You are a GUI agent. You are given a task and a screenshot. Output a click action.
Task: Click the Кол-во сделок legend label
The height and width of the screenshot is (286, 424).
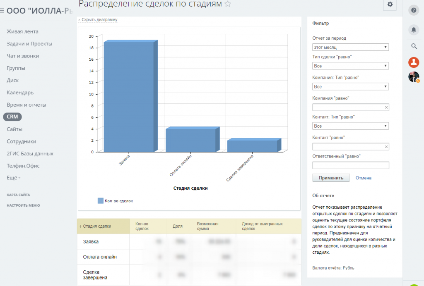tap(119, 201)
